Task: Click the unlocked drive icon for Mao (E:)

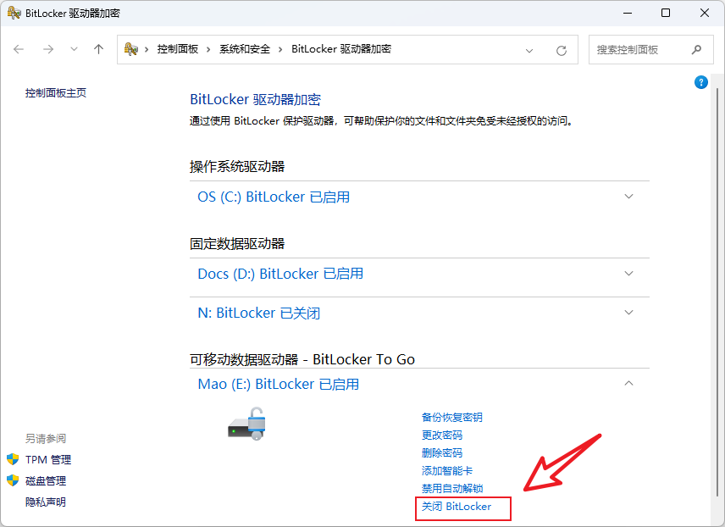Action: [x=247, y=423]
